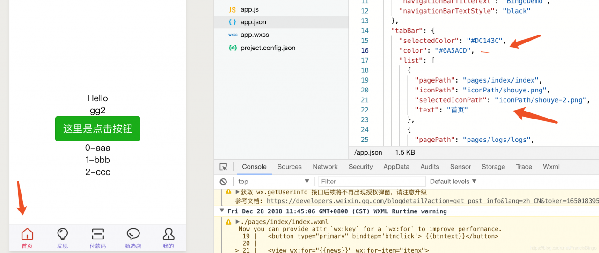Click the warning icon beside wx.getUserInfo message
The height and width of the screenshot is (253, 599).
click(x=228, y=192)
